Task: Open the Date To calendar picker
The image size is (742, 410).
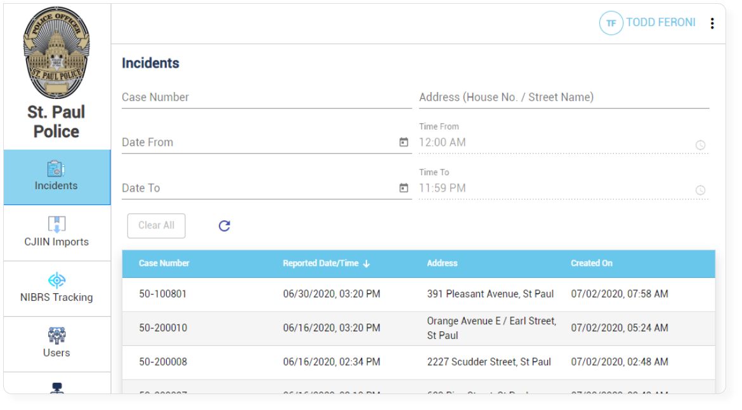Action: point(403,188)
